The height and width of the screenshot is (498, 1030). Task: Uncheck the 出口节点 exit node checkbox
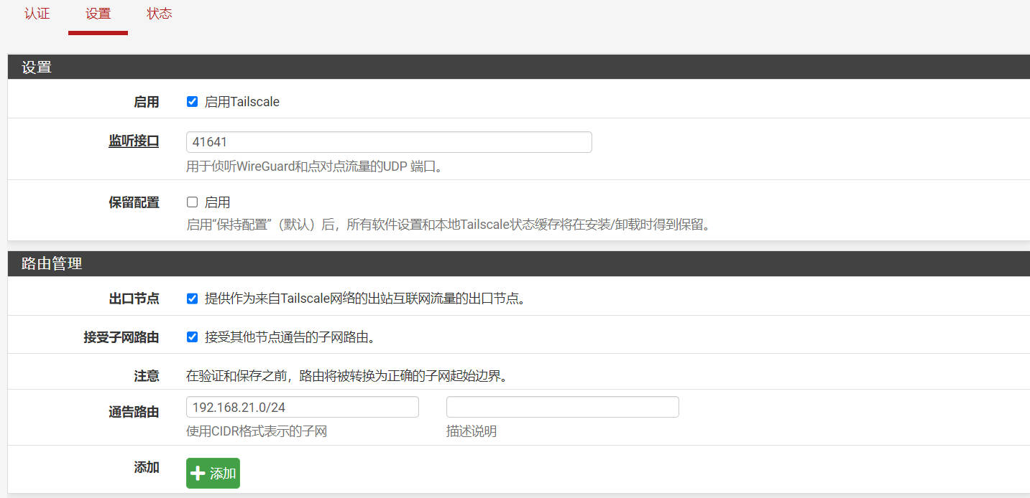[192, 299]
